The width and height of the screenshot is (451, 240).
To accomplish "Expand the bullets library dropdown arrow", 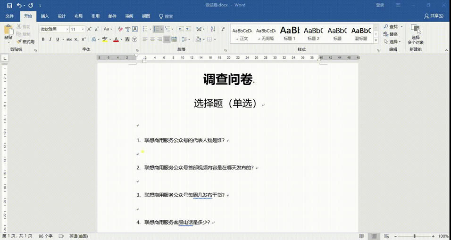I will click(x=150, y=29).
